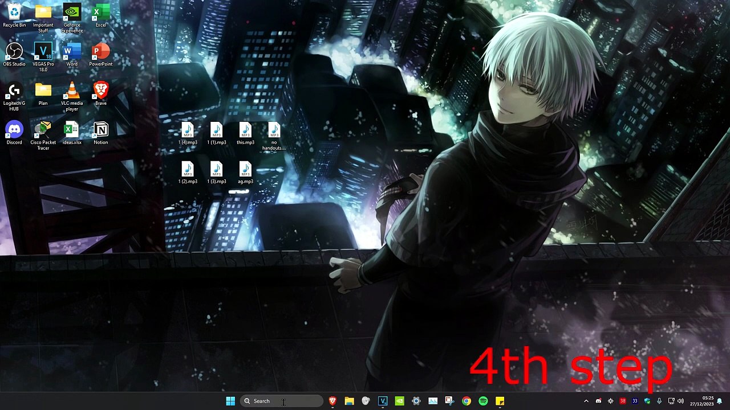Open Spotify from the taskbar

[x=483, y=401]
